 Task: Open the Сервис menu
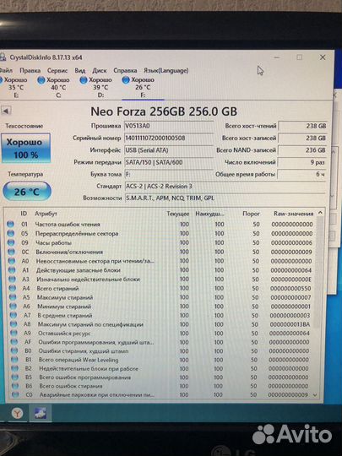57,71
